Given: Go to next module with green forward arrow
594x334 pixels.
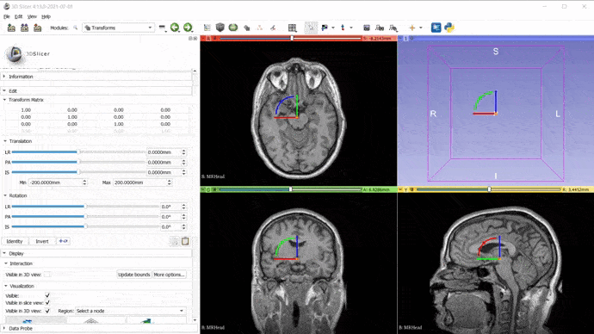Looking at the screenshot, I should click(188, 28).
